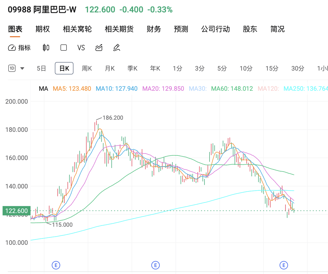Viewport: 328px width, 274px height.
Task: Select the 日K period option
Action: (64, 68)
